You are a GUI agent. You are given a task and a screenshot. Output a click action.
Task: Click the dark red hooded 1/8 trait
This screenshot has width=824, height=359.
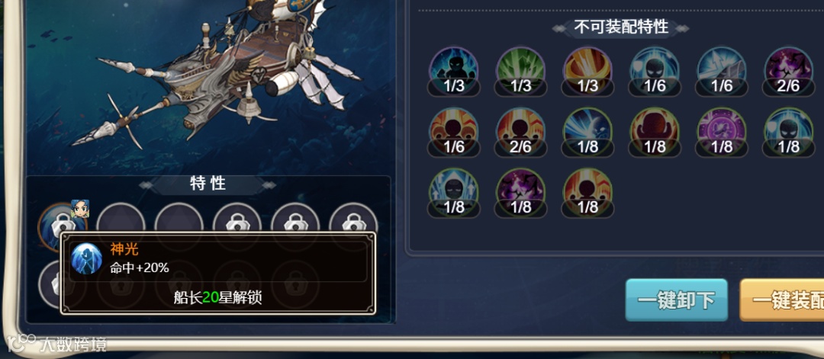pyautogui.click(x=655, y=133)
